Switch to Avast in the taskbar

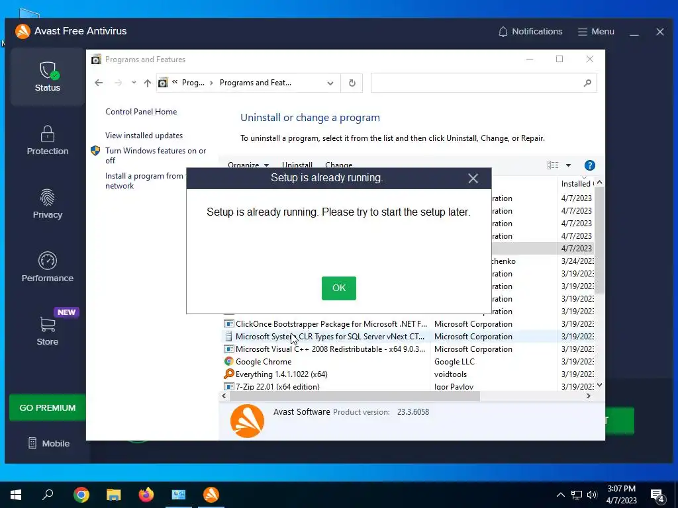pyautogui.click(x=211, y=495)
